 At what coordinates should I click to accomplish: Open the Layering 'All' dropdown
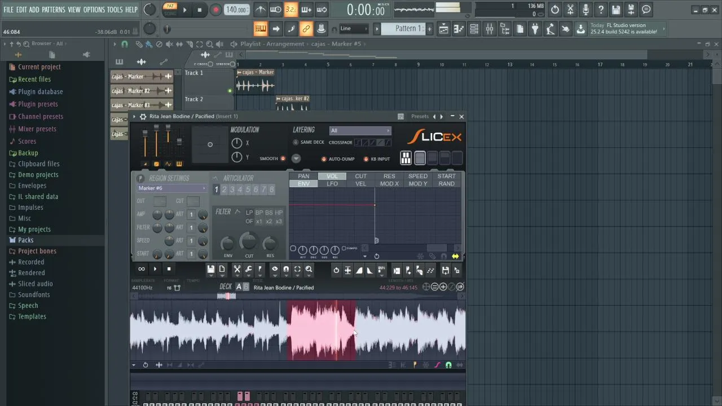pyautogui.click(x=360, y=130)
